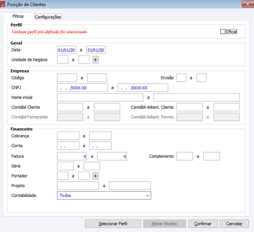Focus the ending CNPJ field

pyautogui.click(x=143, y=88)
